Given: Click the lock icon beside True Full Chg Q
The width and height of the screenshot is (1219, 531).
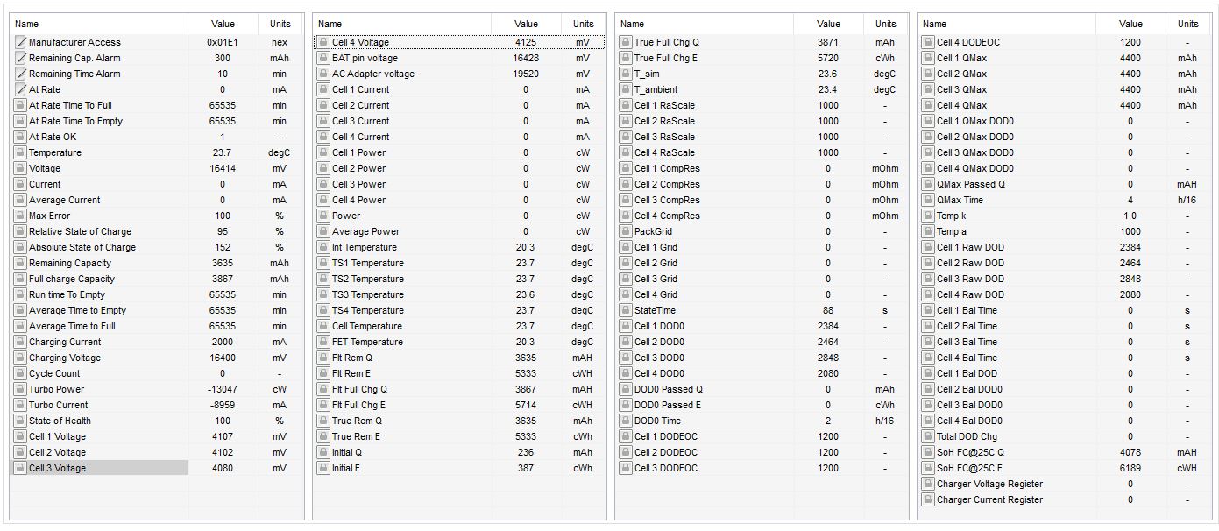Looking at the screenshot, I should pos(626,42).
